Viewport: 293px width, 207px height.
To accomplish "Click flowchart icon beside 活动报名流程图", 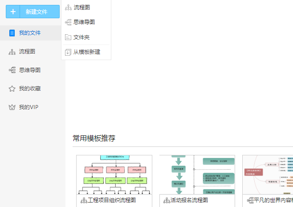I will (167, 200).
